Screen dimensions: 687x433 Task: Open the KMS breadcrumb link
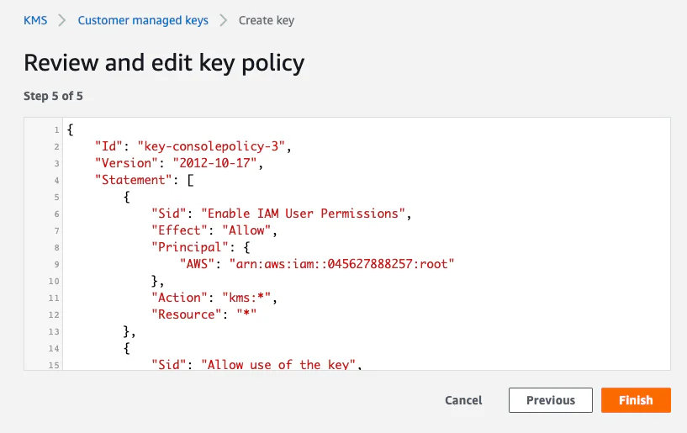(35, 20)
